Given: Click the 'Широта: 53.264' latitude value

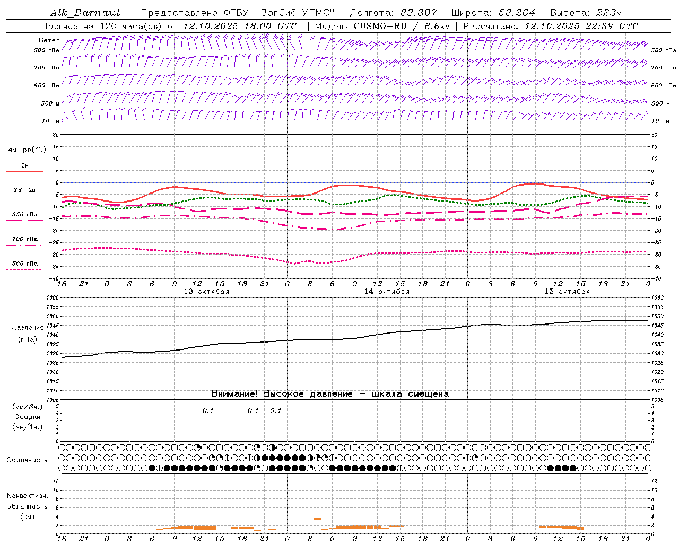Looking at the screenshot, I should [x=493, y=13].
